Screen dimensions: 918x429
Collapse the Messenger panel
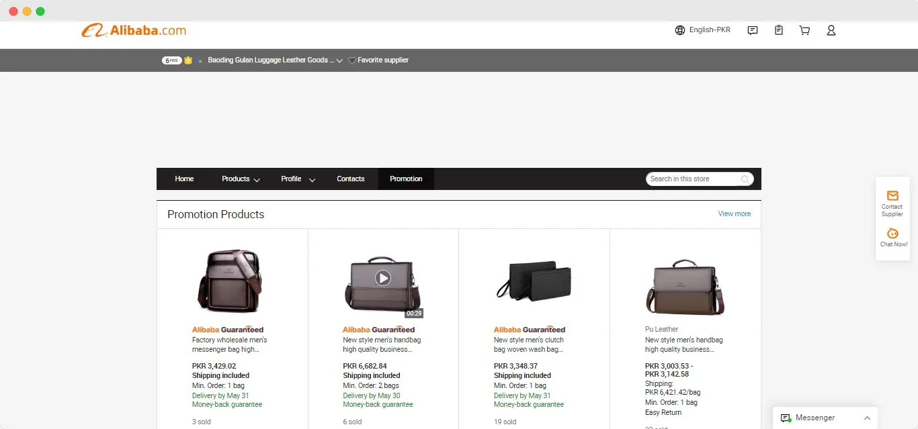(868, 417)
